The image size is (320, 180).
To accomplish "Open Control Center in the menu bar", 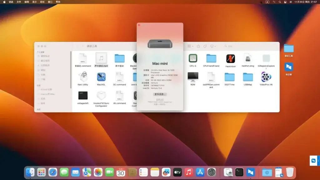I will click(x=285, y=2).
